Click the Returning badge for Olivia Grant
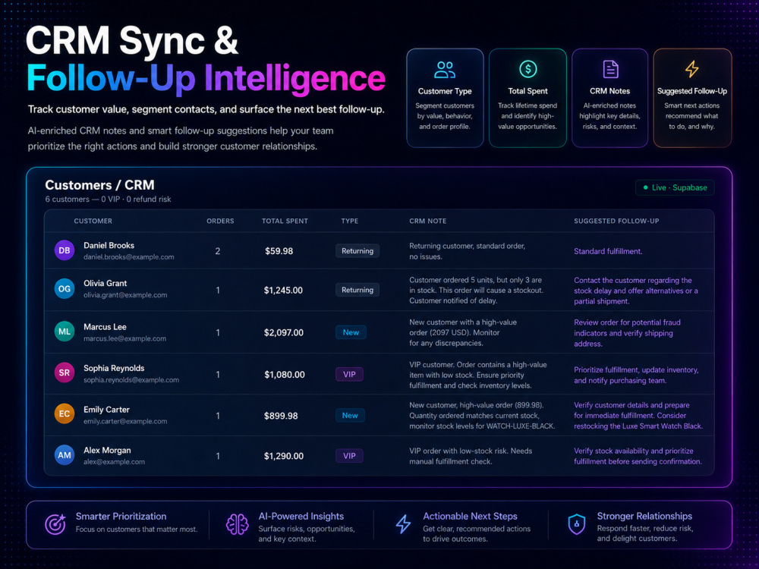This screenshot has height=569, width=759. 357,290
